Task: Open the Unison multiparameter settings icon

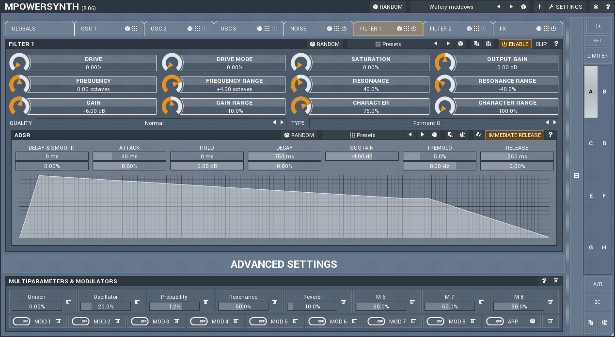Action: click(x=68, y=302)
